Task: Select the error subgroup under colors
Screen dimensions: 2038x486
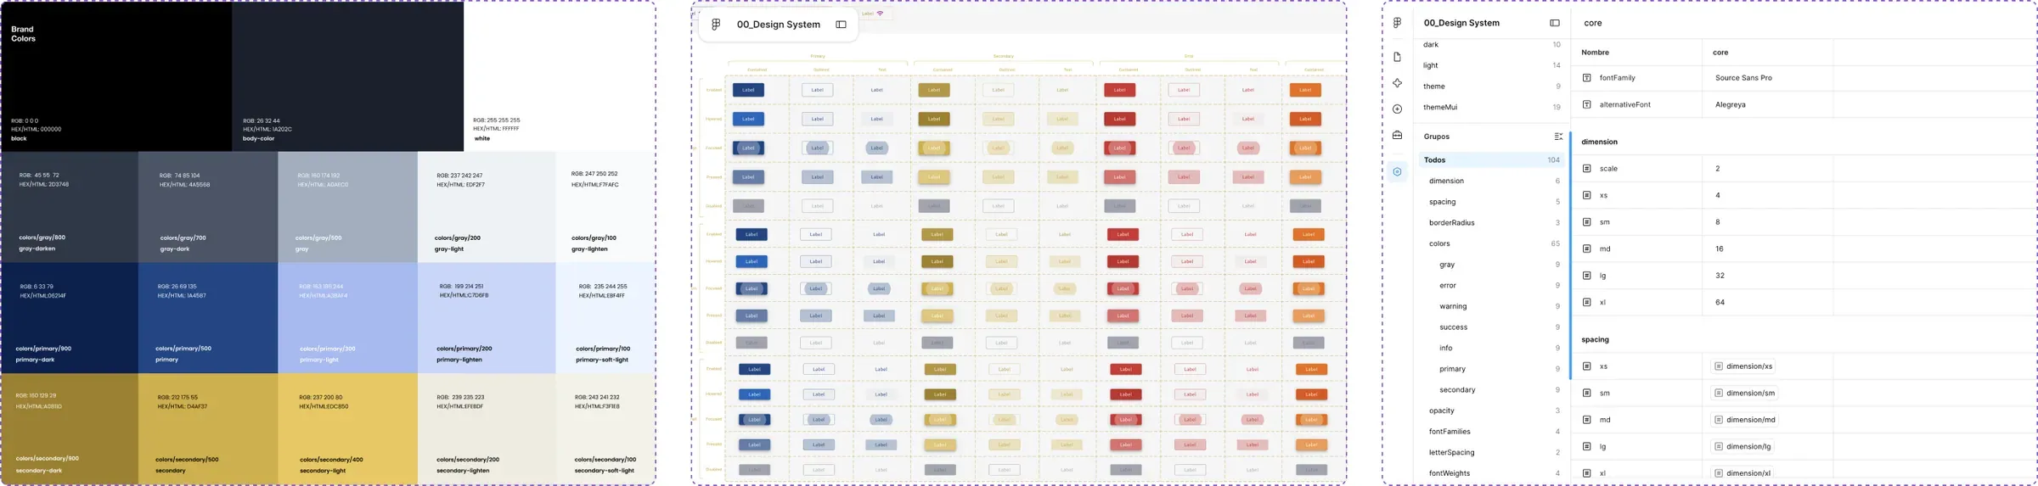Action: [1492, 286]
